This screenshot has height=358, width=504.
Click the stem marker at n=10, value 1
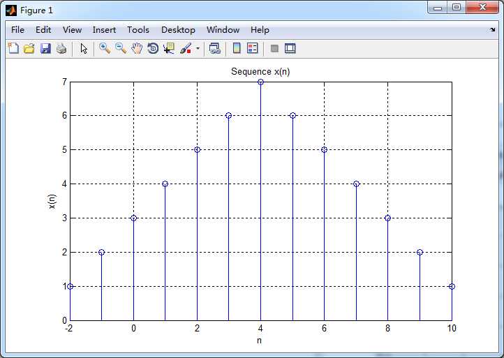click(x=452, y=286)
